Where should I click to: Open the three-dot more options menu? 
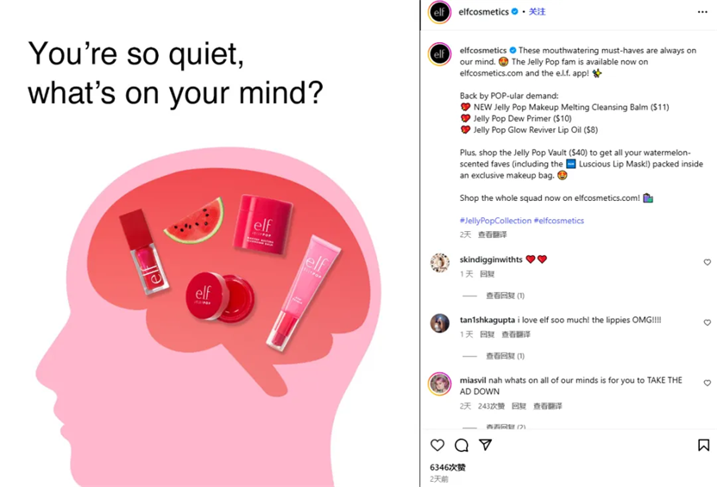[x=702, y=12]
